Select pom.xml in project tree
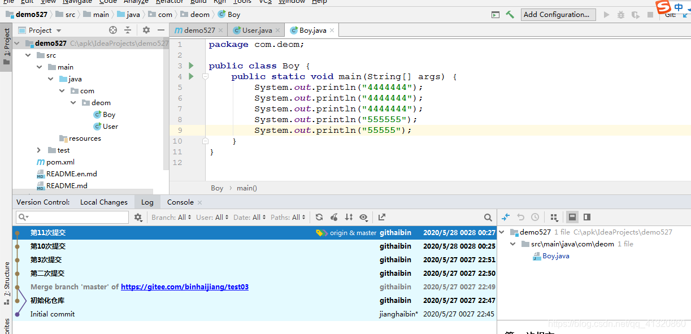This screenshot has width=691, height=334. coord(56,162)
